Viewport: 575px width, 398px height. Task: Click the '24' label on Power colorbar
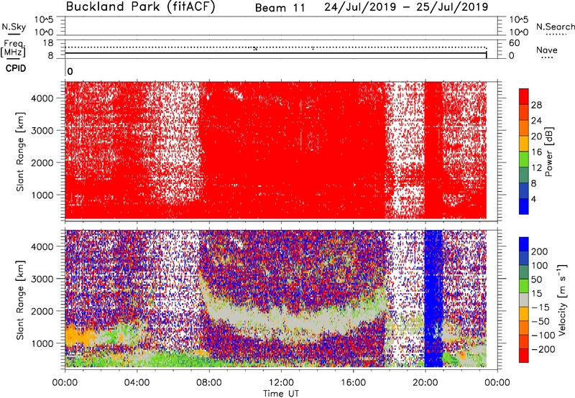(536, 121)
